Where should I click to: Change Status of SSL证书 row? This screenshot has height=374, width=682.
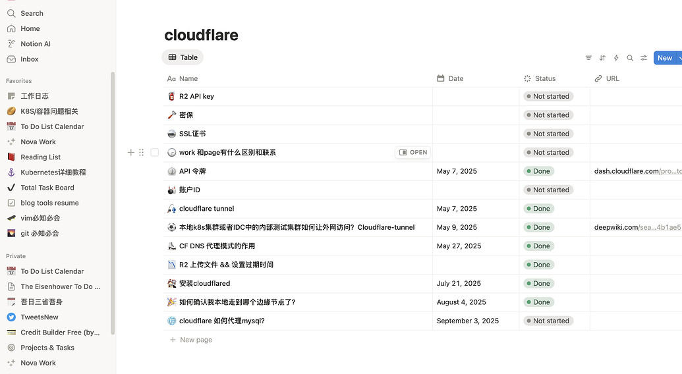[548, 134]
